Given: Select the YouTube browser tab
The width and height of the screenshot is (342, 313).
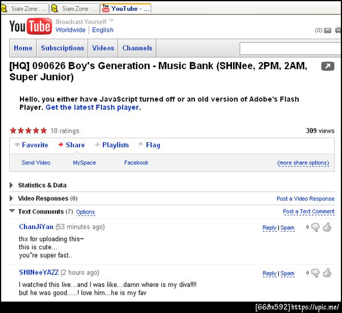Looking at the screenshot, I should pos(126,9).
